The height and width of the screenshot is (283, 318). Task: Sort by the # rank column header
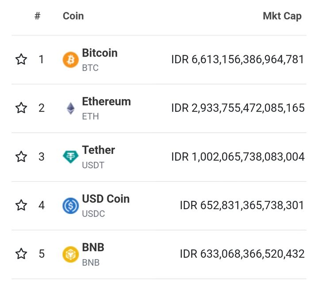coord(38,16)
